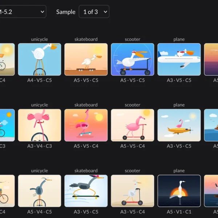Open the pelican on unicycle thumbnail

[40, 59]
